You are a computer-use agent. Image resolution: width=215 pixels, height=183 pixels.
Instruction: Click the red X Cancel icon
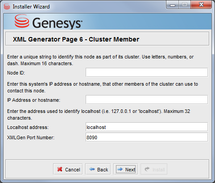(60, 169)
